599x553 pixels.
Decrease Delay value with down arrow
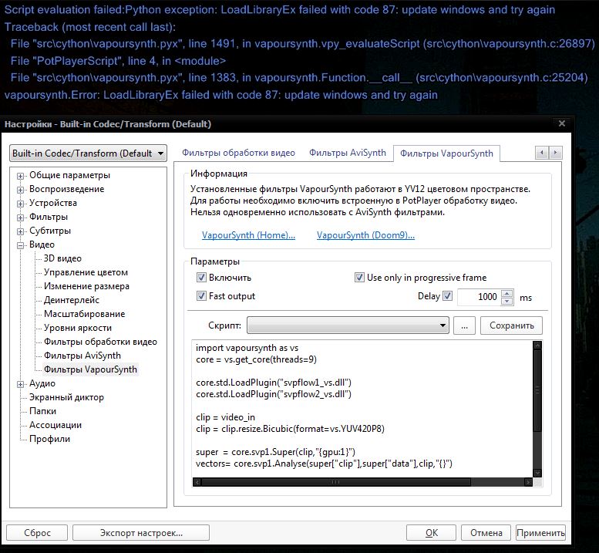pyautogui.click(x=506, y=301)
